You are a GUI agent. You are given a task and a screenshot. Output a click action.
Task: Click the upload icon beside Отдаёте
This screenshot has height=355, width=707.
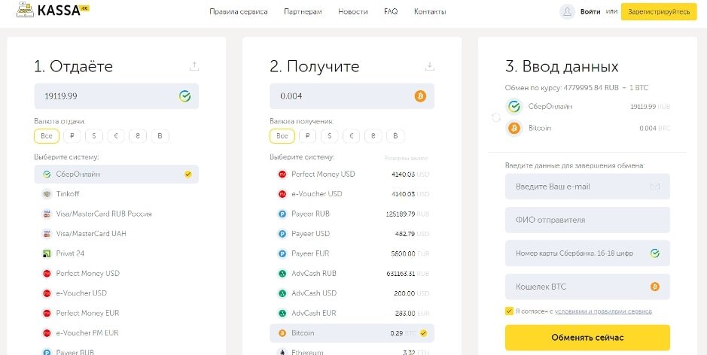194,67
